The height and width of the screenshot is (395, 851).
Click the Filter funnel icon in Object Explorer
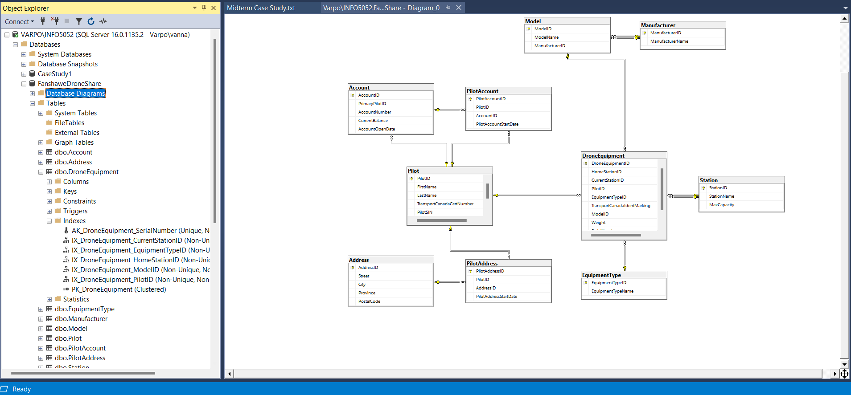(x=78, y=21)
